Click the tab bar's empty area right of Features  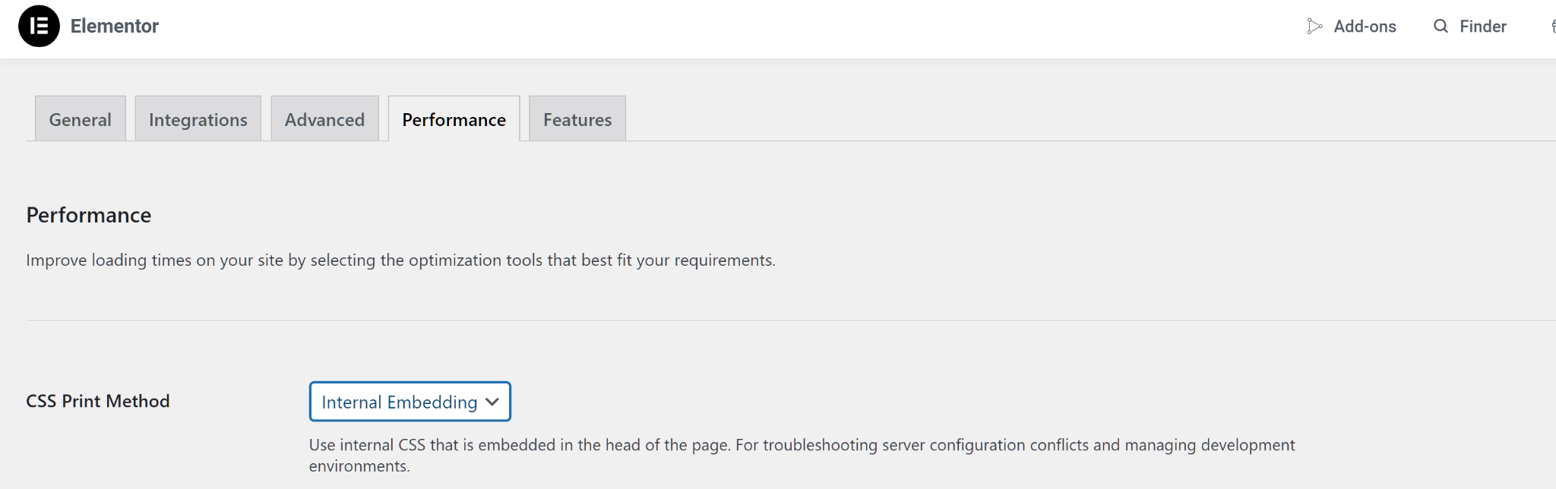pyautogui.click(x=1064, y=119)
